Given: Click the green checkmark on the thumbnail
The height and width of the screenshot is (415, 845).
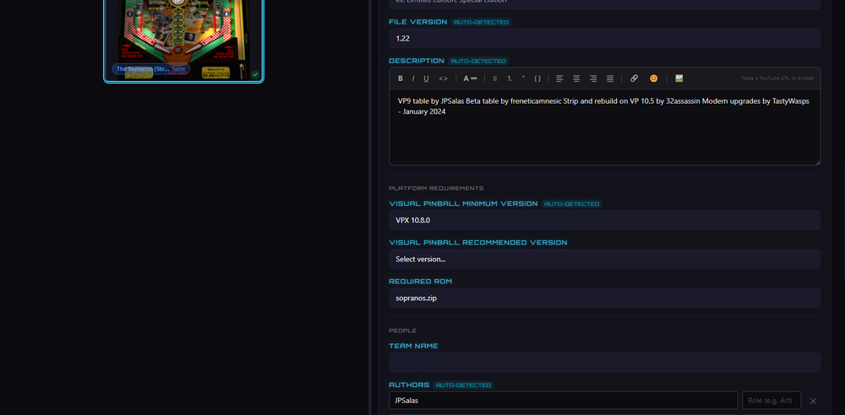Looking at the screenshot, I should pos(255,74).
